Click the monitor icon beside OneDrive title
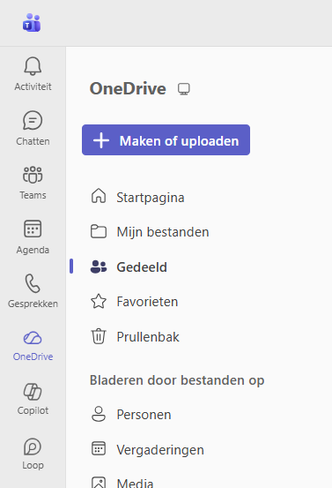This screenshot has width=332, height=488. (184, 89)
